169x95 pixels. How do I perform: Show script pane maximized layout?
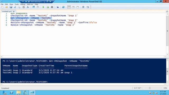pos(78,7)
